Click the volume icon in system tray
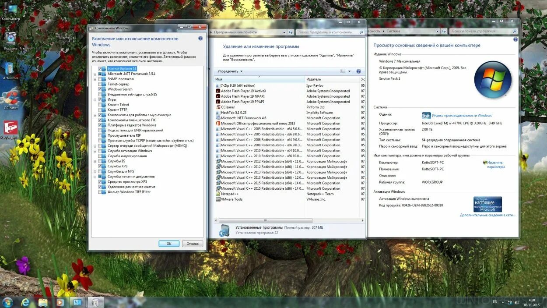This screenshot has width=547, height=308. pyautogui.click(x=517, y=302)
